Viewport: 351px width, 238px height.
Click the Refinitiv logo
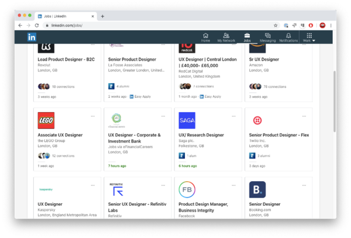116,189
